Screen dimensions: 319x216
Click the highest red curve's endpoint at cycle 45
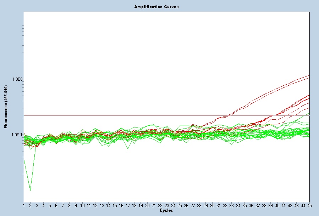[x=309, y=75]
